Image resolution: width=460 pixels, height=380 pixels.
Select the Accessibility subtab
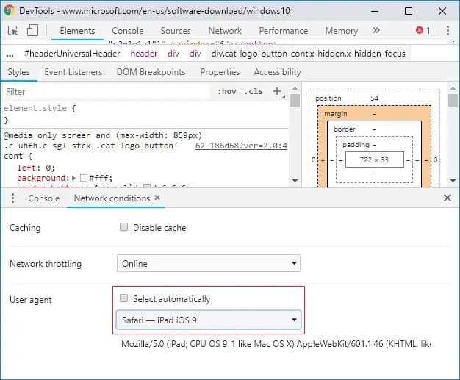(277, 72)
